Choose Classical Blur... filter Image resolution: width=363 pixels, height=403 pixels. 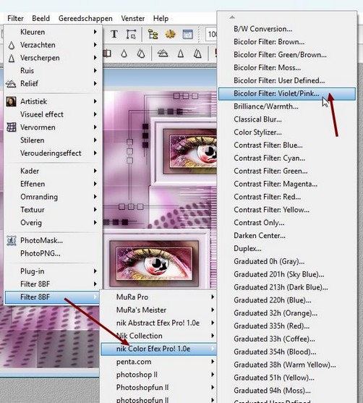click(287, 119)
